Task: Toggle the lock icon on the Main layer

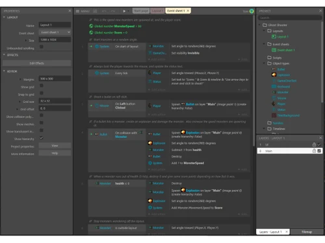Action: coord(314,151)
